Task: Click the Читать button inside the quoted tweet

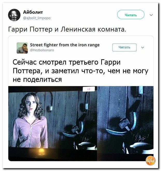Action: pos(124,47)
